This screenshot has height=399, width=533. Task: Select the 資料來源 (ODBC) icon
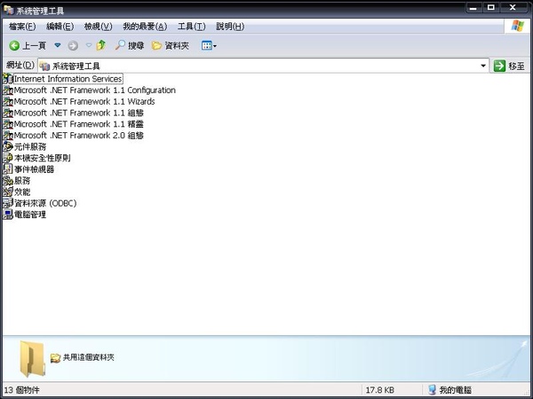[x=8, y=203]
